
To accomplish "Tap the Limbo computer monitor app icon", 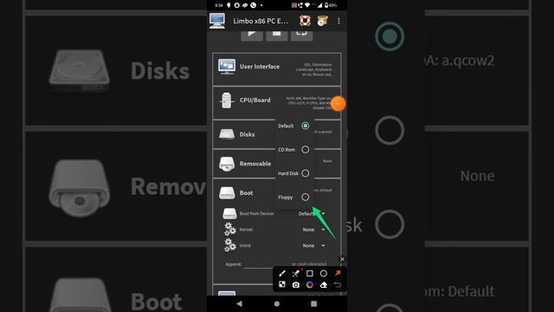I will [x=217, y=21].
